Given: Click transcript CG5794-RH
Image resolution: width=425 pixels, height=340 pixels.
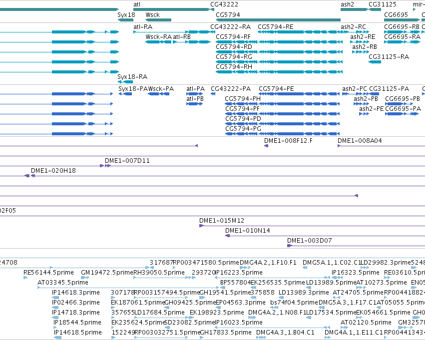Looking at the screenshot, I should click(234, 67).
